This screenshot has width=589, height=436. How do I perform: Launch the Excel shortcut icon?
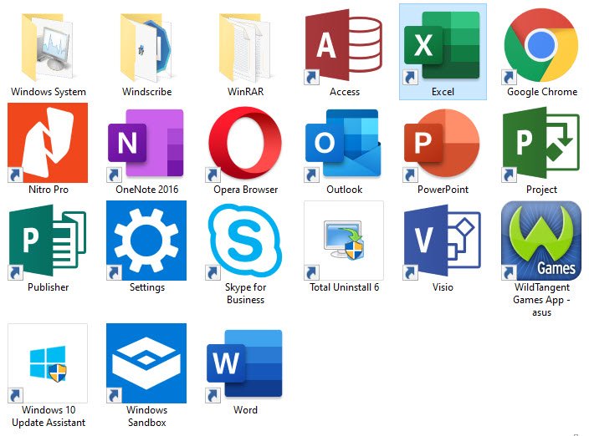pyautogui.click(x=442, y=46)
